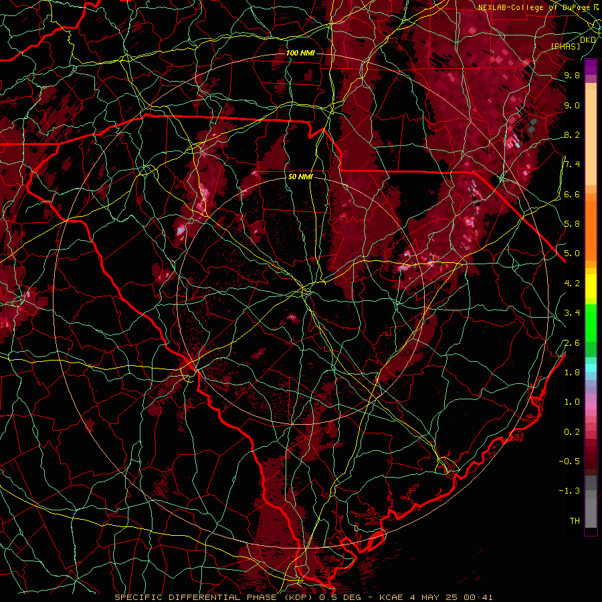Select the 2.6 value on the color scale
The image size is (602, 602).
pyautogui.click(x=572, y=343)
